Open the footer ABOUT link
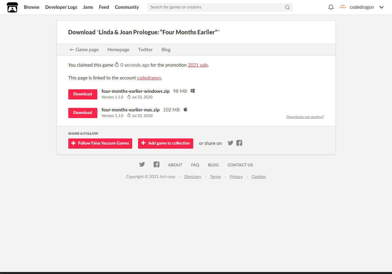The height and width of the screenshot is (274, 392). pos(175,165)
